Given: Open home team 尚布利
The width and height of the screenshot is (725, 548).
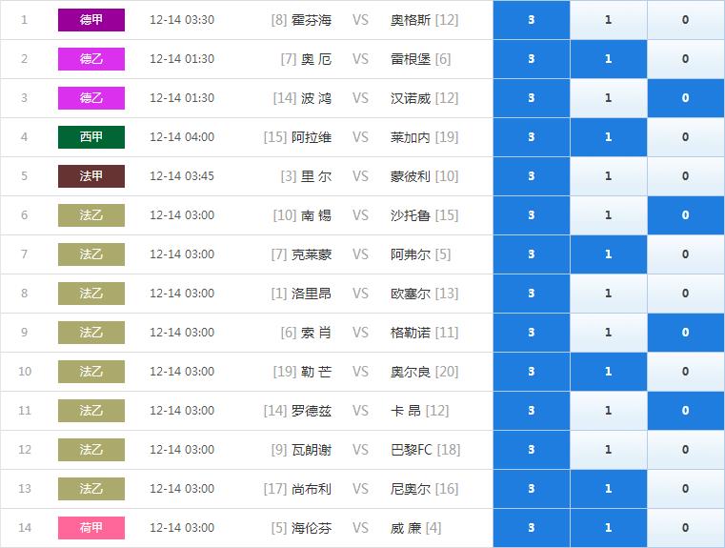Looking at the screenshot, I should coord(312,489).
